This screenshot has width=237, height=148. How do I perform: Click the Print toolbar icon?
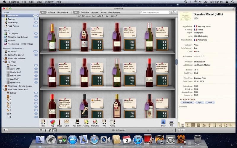tap(172, 123)
